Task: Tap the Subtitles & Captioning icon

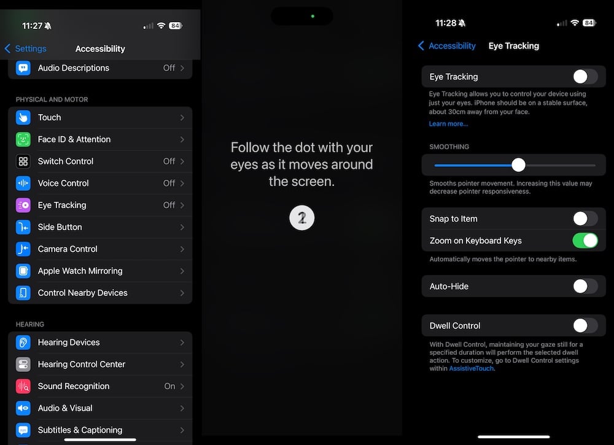Action: 23,430
